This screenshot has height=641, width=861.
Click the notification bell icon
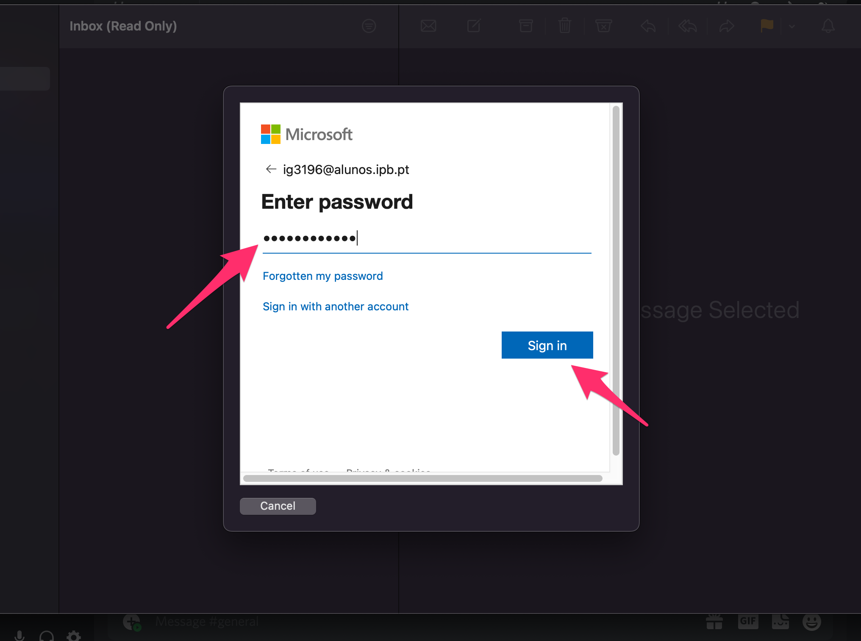coord(828,26)
